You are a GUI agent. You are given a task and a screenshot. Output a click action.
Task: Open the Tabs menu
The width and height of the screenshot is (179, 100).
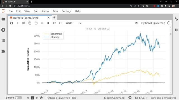[55, 11]
